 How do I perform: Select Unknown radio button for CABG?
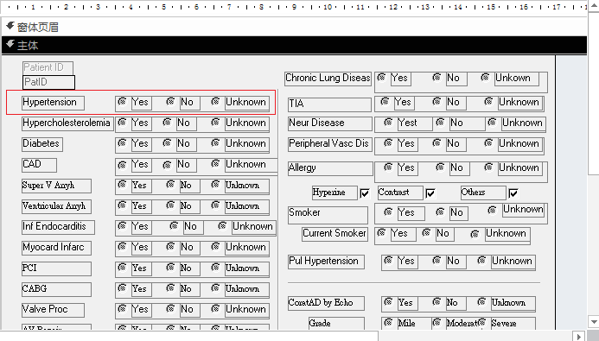coord(215,288)
